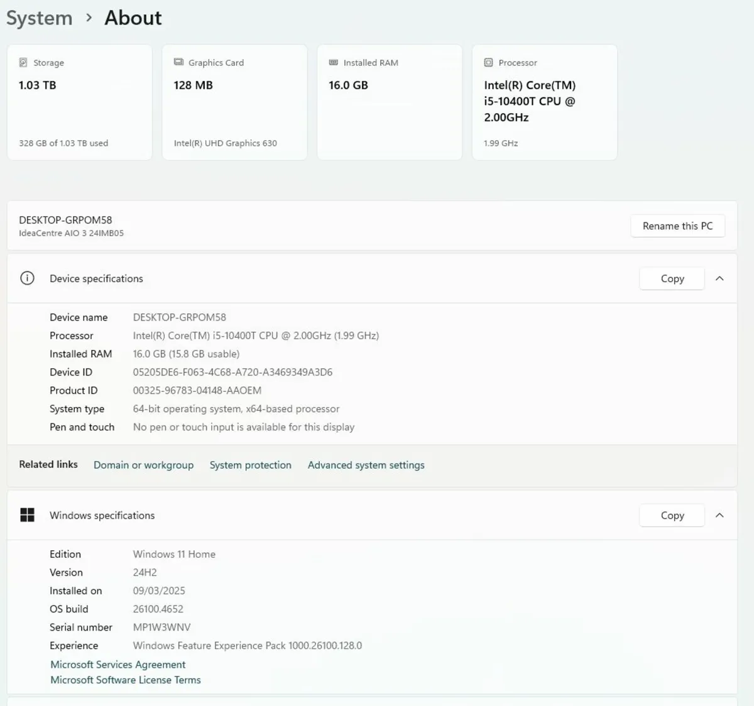Click the Device specifications info icon
The image size is (754, 706).
pos(27,278)
